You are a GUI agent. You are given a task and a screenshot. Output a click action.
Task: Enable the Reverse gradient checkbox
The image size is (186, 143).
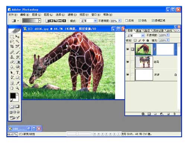pos(126,20)
